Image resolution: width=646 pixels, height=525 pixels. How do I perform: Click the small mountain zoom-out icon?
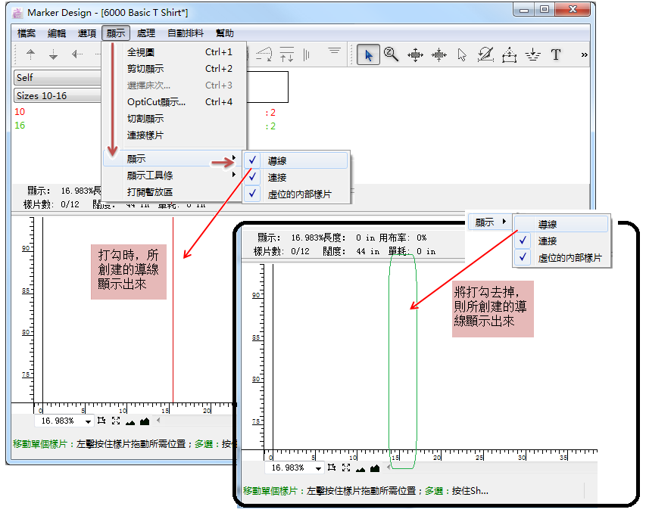click(x=130, y=421)
